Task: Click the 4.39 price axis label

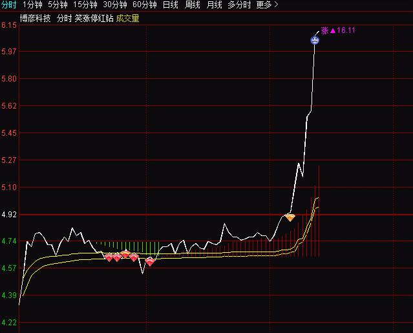Action: [9, 295]
